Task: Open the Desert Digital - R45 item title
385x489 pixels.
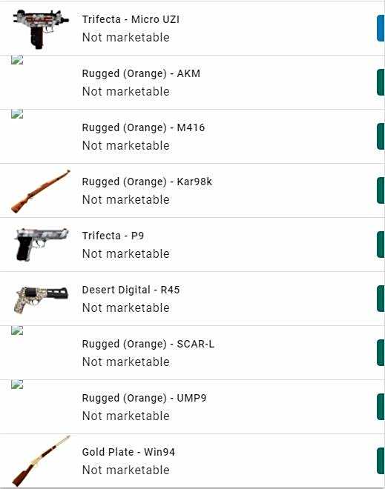Action: click(x=131, y=290)
